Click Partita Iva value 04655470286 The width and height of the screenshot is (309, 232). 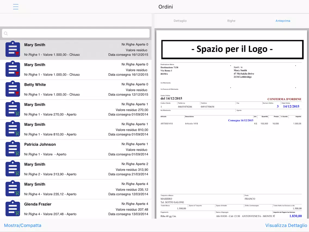point(185,107)
